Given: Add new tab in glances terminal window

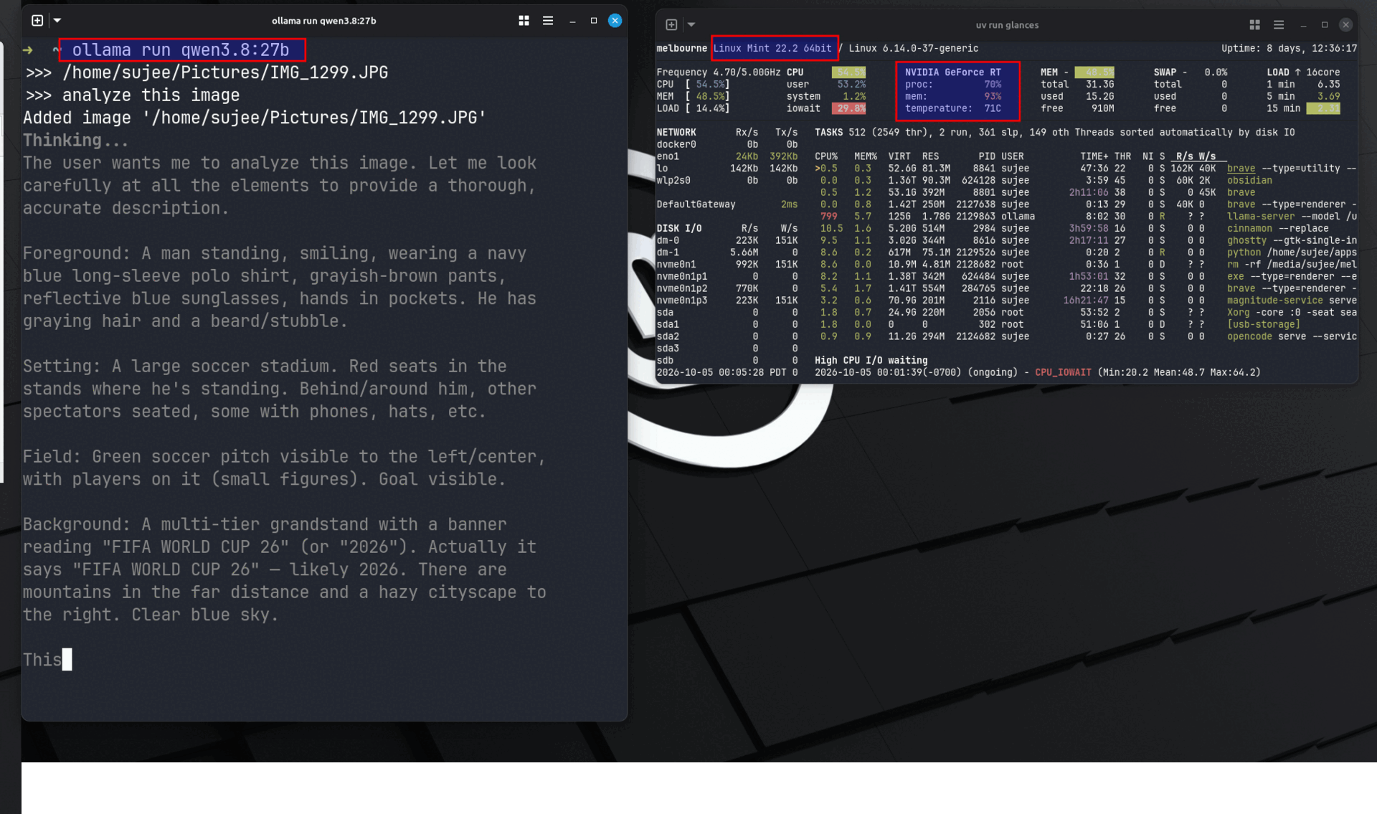Looking at the screenshot, I should point(671,25).
